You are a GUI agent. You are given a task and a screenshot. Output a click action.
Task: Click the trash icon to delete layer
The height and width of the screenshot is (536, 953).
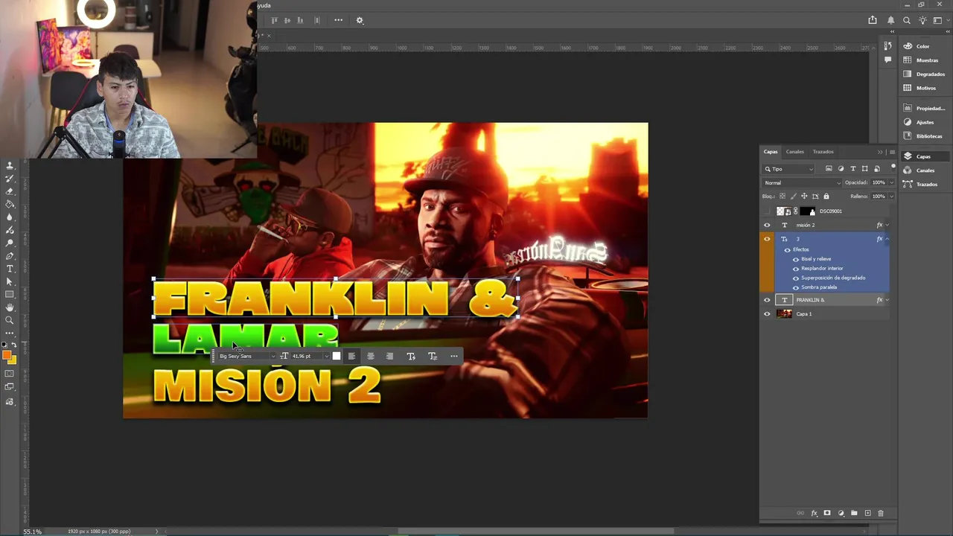881,513
